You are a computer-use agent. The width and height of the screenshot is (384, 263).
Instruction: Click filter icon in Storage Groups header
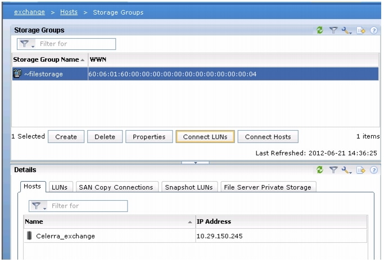tap(333, 30)
